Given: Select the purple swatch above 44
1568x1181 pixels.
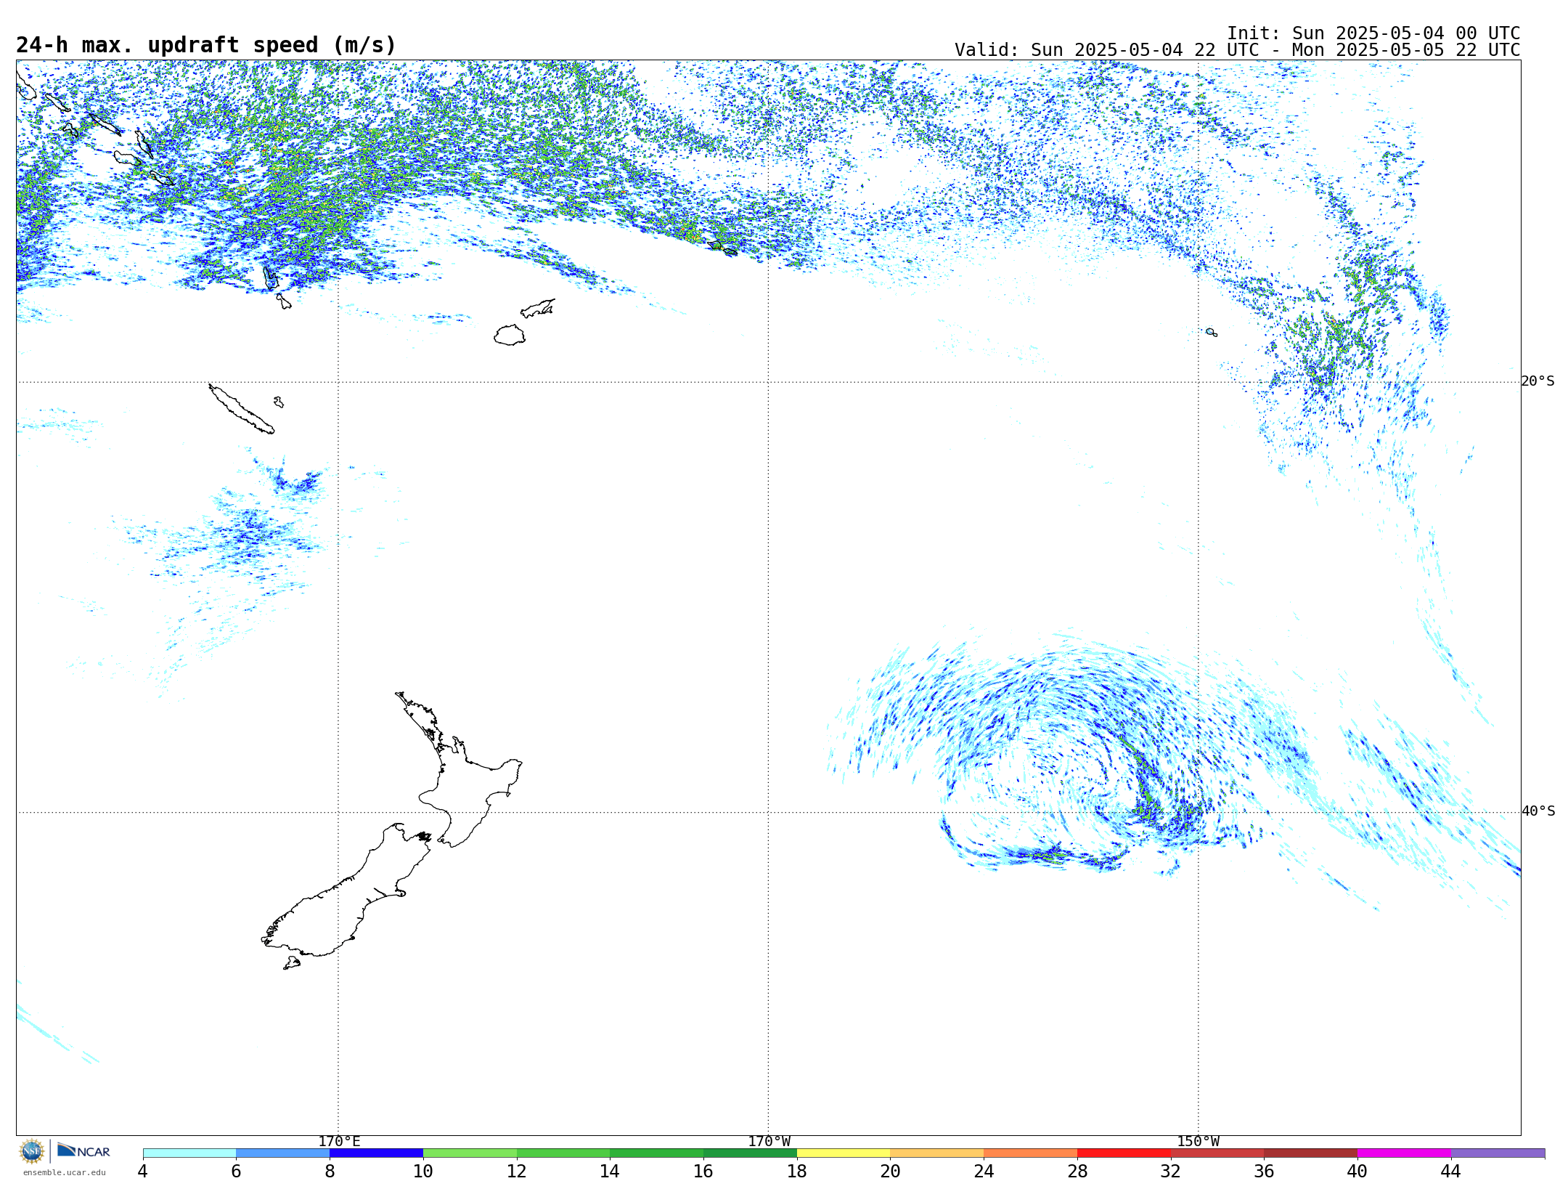Looking at the screenshot, I should click(1498, 1153).
